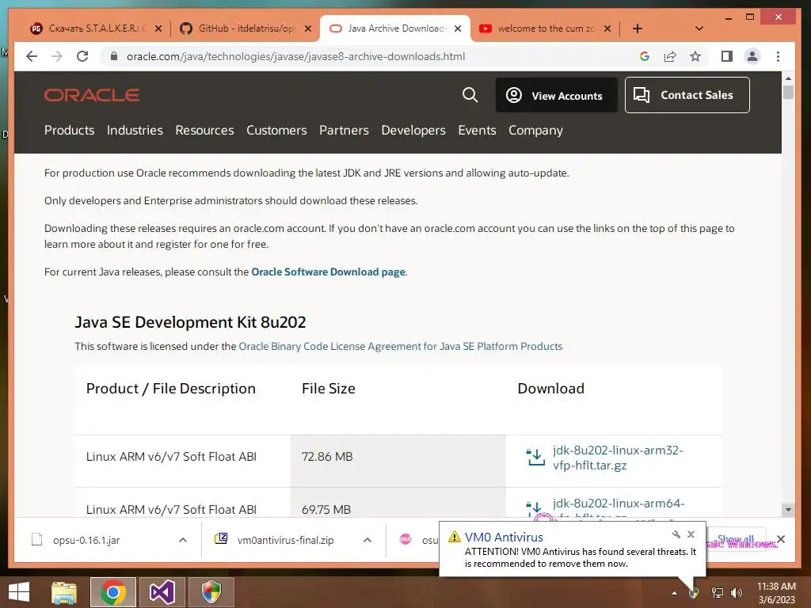The image size is (811, 608).
Task: Open the tab search chevron
Action: coord(699,28)
